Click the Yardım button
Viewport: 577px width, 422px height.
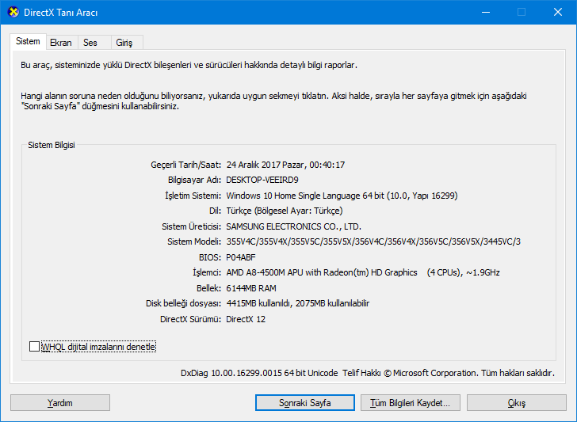coord(60,403)
